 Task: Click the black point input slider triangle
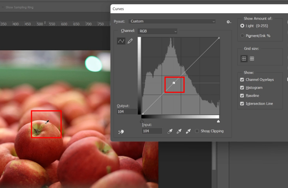pos(142,121)
